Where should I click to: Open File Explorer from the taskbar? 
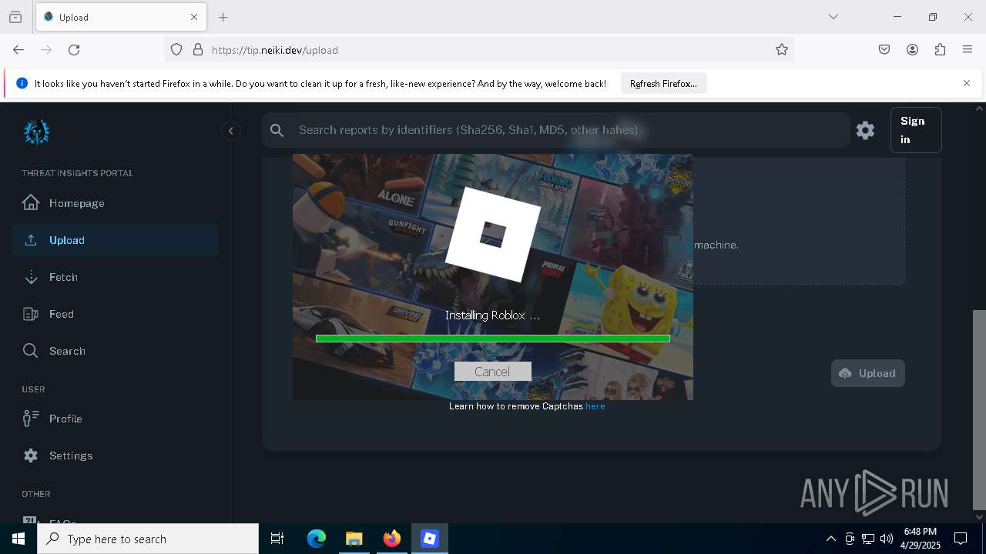[x=354, y=539]
